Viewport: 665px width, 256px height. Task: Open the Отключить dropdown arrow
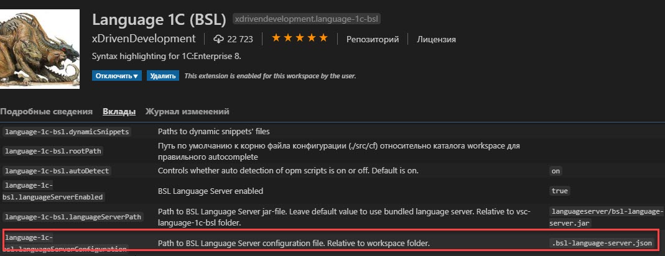point(136,76)
